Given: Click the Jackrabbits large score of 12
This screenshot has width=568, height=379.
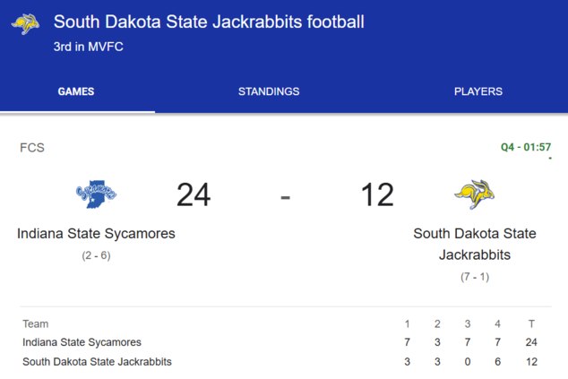Looking at the screenshot, I should pyautogui.click(x=377, y=194).
